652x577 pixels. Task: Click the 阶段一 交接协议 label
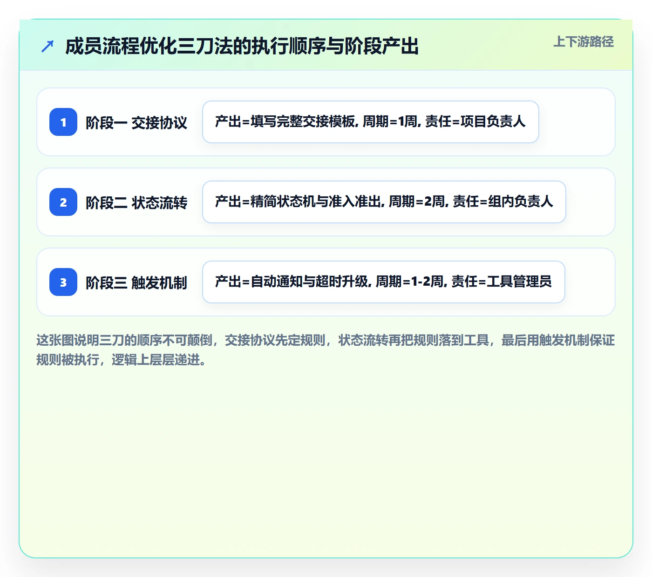(136, 122)
